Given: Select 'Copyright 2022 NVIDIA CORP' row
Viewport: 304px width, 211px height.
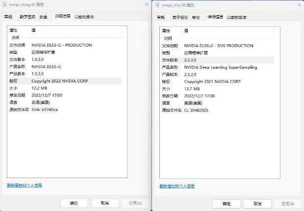Looking at the screenshot, I should [65, 81].
